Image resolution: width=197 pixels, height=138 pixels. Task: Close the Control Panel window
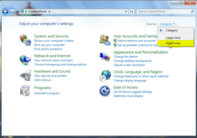(190, 3)
